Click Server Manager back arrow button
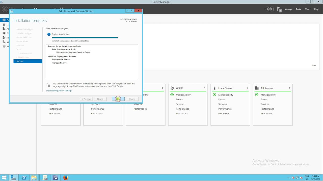323x181 pixels. [x=5, y=9]
